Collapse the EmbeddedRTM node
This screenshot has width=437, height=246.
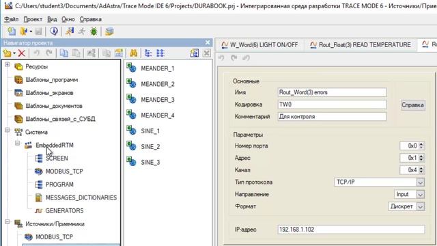(17, 143)
